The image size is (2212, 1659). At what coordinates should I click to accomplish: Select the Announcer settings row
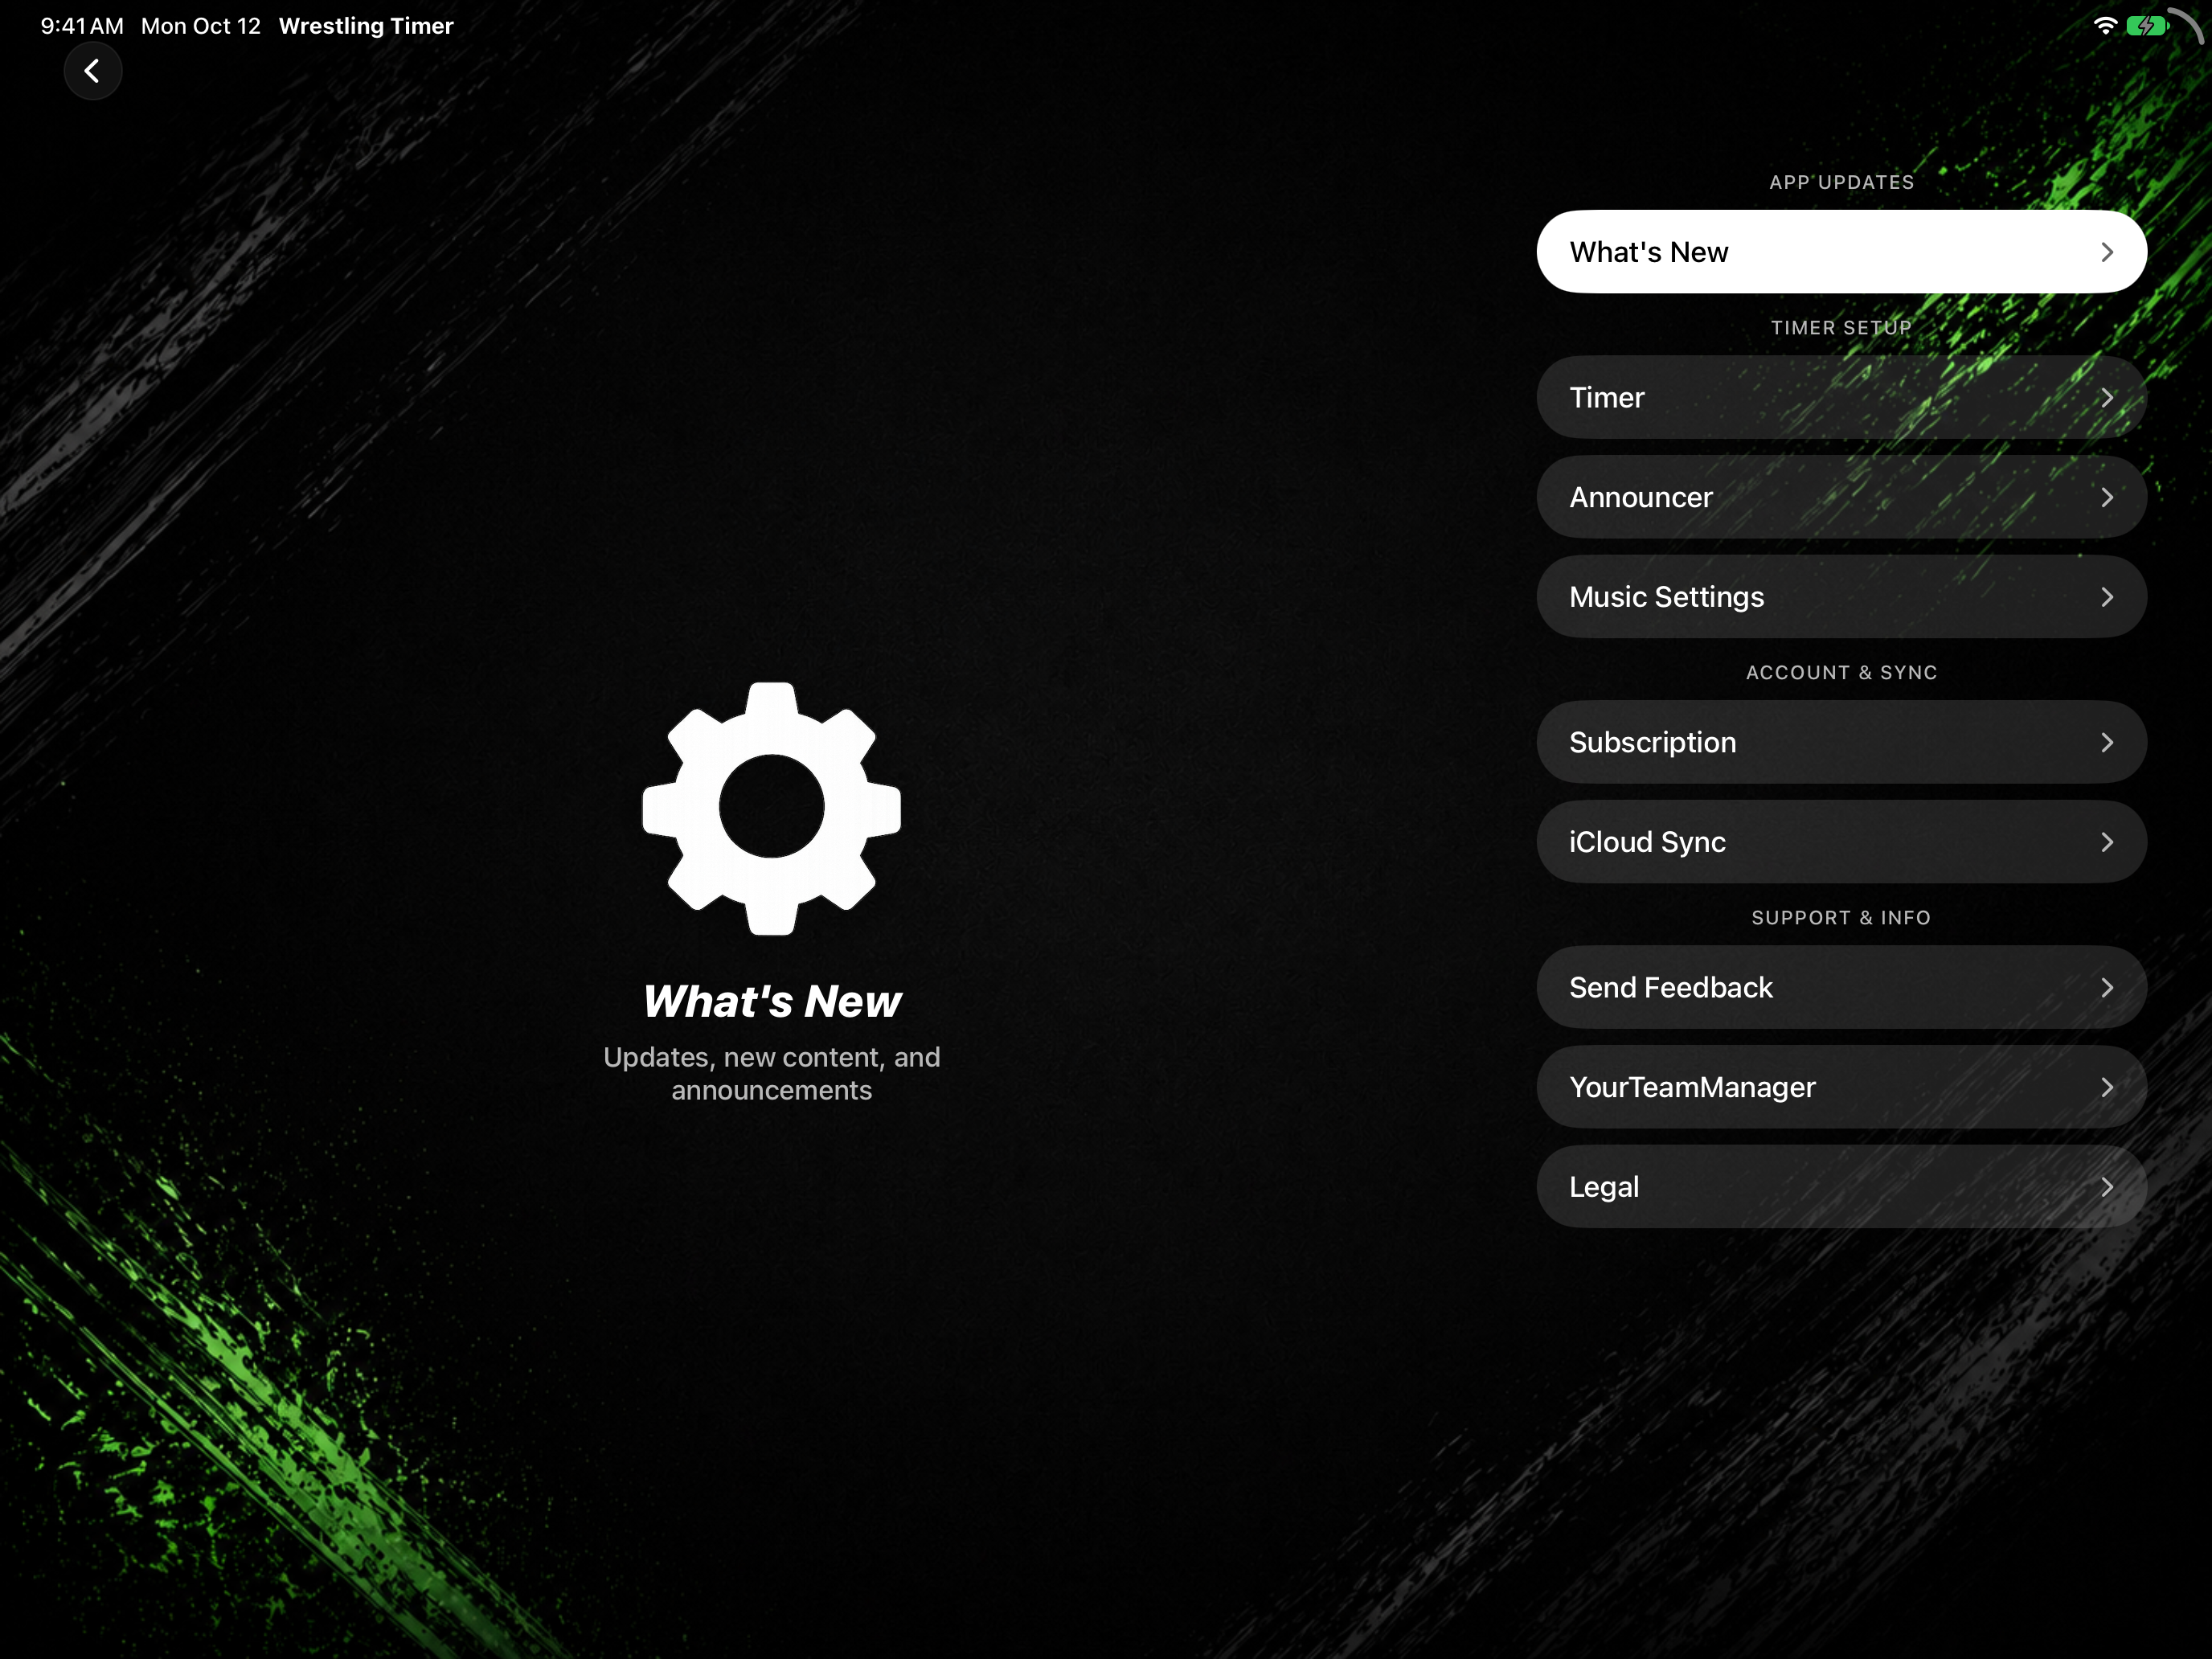[1841, 497]
